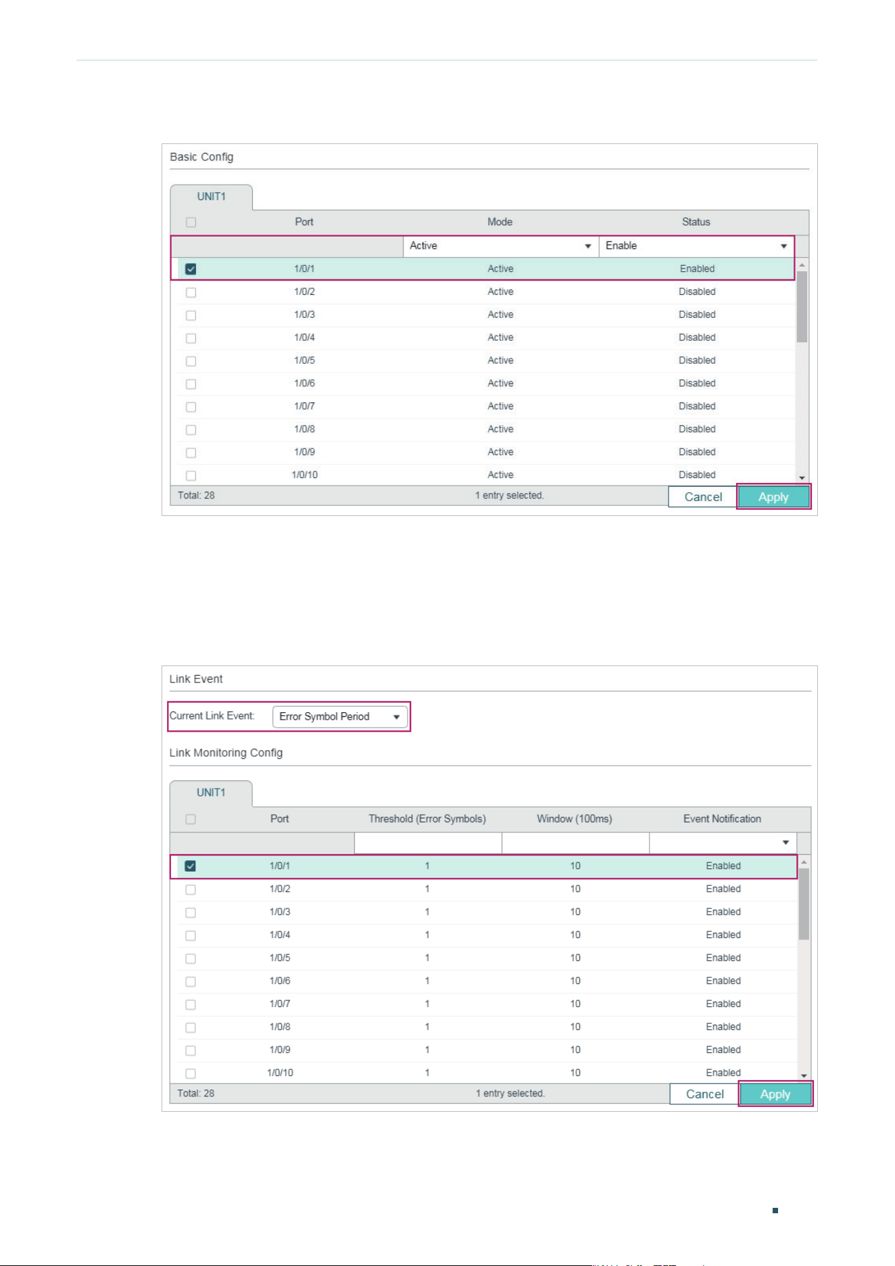Image resolution: width=895 pixels, height=1266 pixels.
Task: Click Mode column header
Action: (x=500, y=222)
